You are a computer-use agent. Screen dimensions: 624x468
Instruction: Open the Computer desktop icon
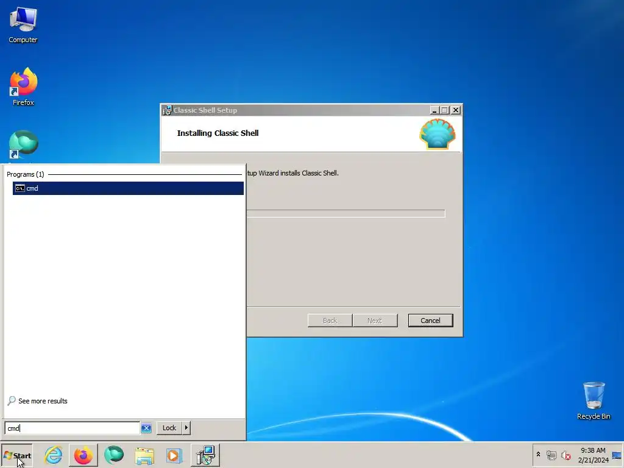(x=23, y=25)
